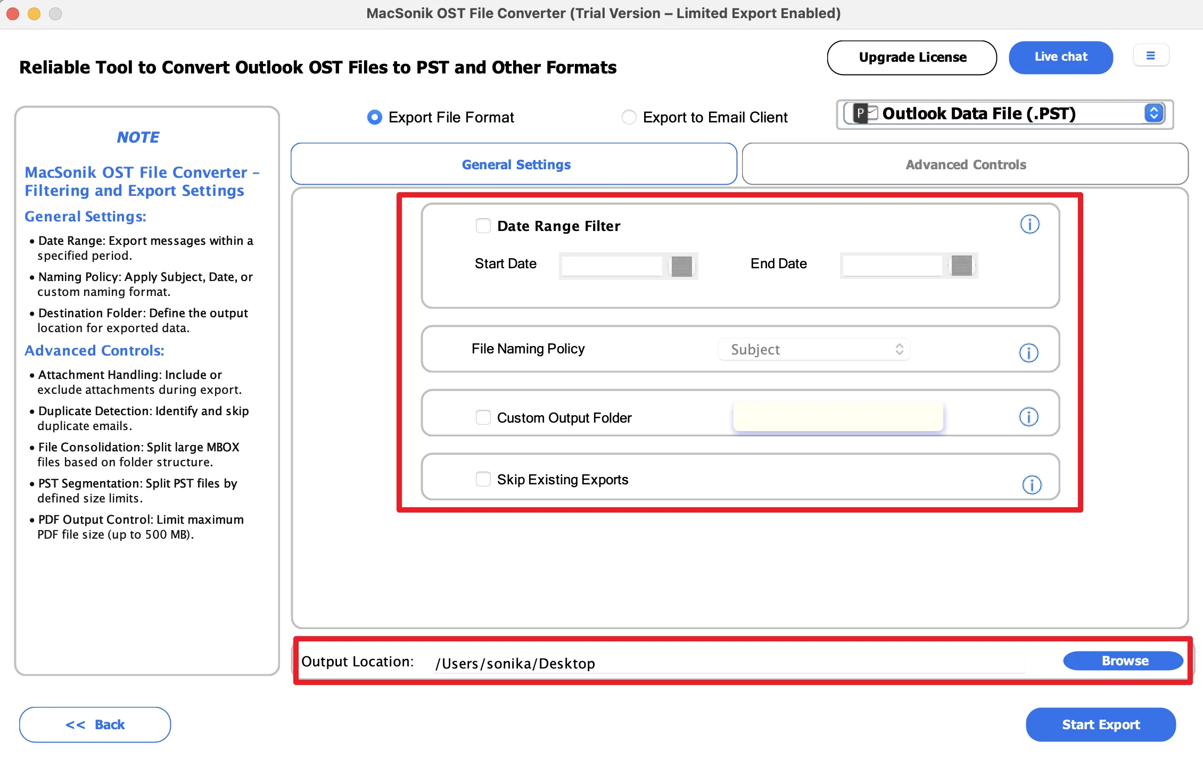
Task: Click the 'Output Location:' label
Action: pos(358,661)
